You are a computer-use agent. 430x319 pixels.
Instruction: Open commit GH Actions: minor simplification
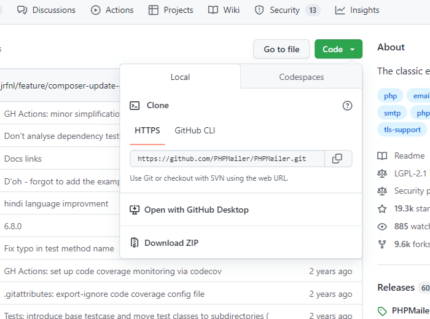[x=61, y=114]
